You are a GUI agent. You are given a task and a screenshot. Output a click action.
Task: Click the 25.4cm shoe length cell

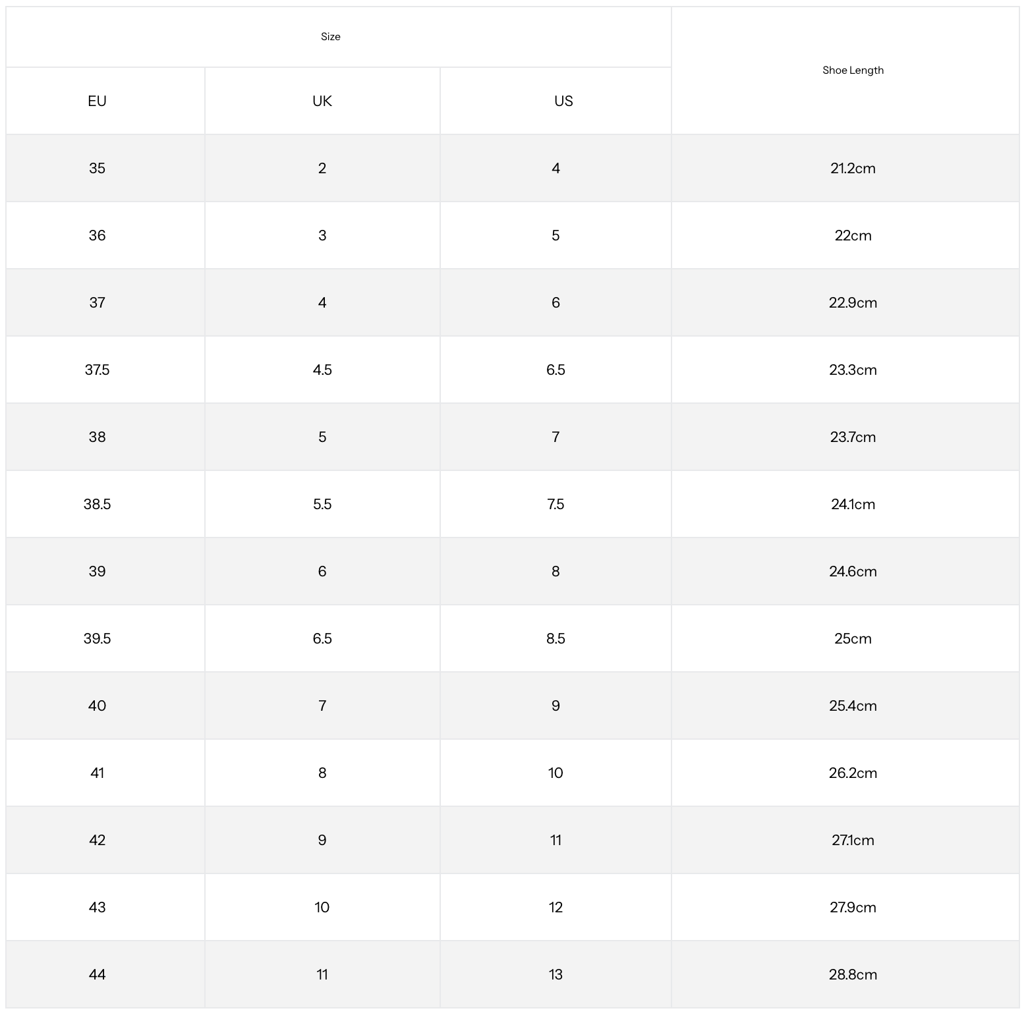tap(853, 706)
